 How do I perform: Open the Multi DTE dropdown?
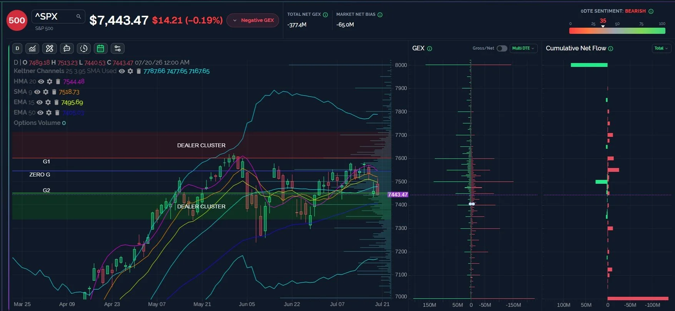point(523,48)
